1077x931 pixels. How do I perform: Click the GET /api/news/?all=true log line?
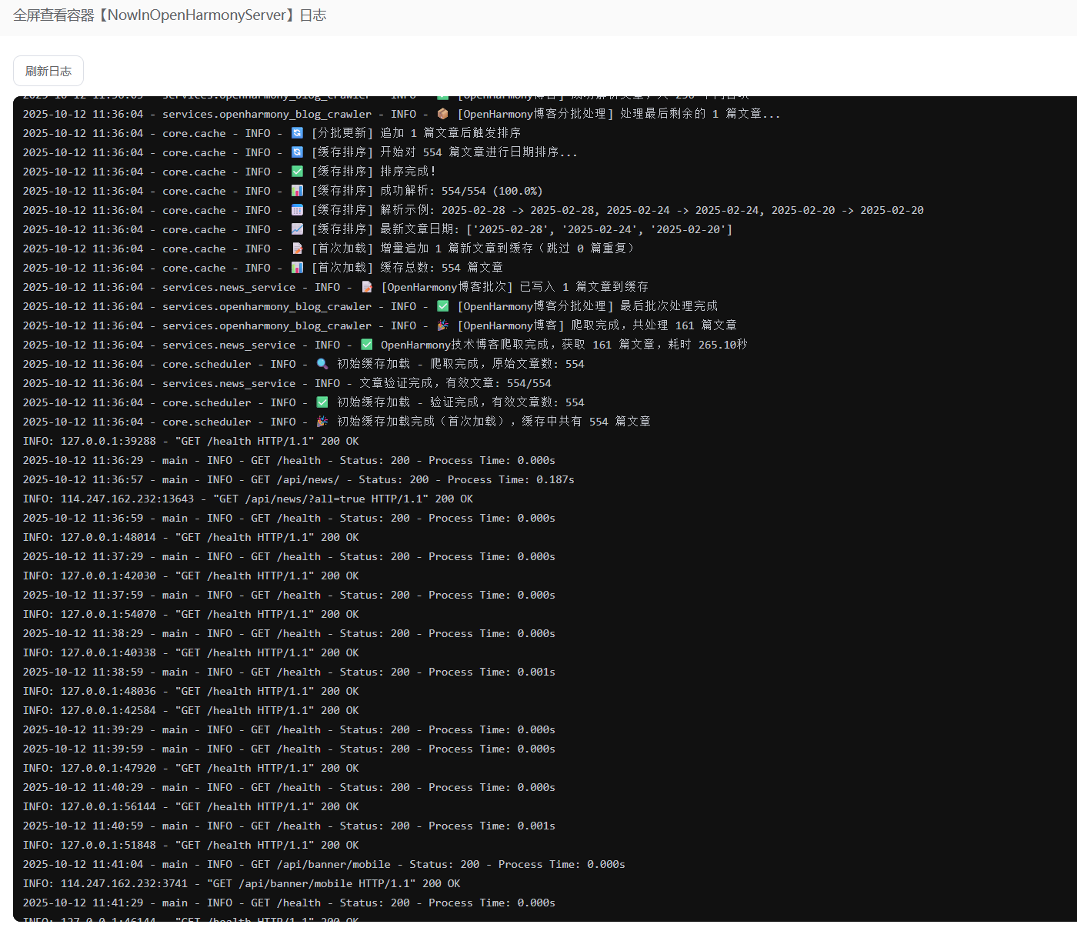click(x=248, y=499)
